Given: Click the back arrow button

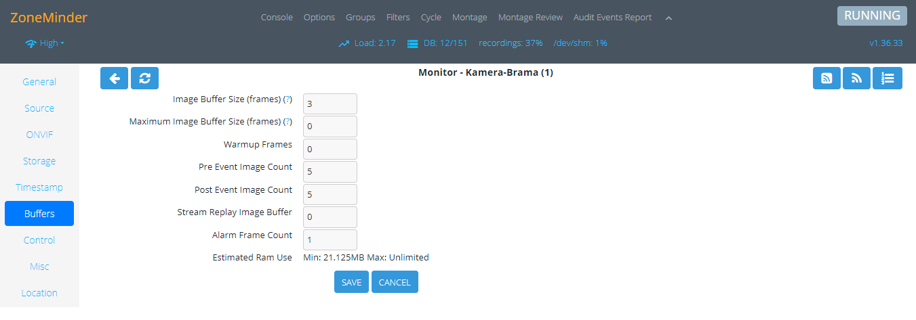Looking at the screenshot, I should (x=114, y=78).
